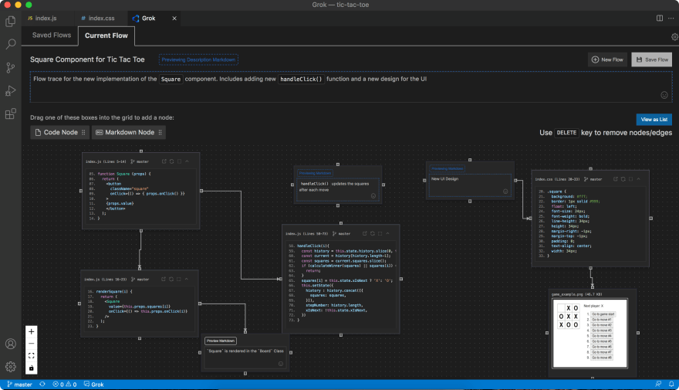
Task: Select the Current Flow tab
Action: tap(106, 36)
